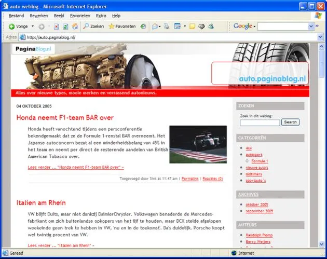The width and height of the screenshot is (327, 259).
Task: Open the sportauto's category link
Action: [256, 181]
